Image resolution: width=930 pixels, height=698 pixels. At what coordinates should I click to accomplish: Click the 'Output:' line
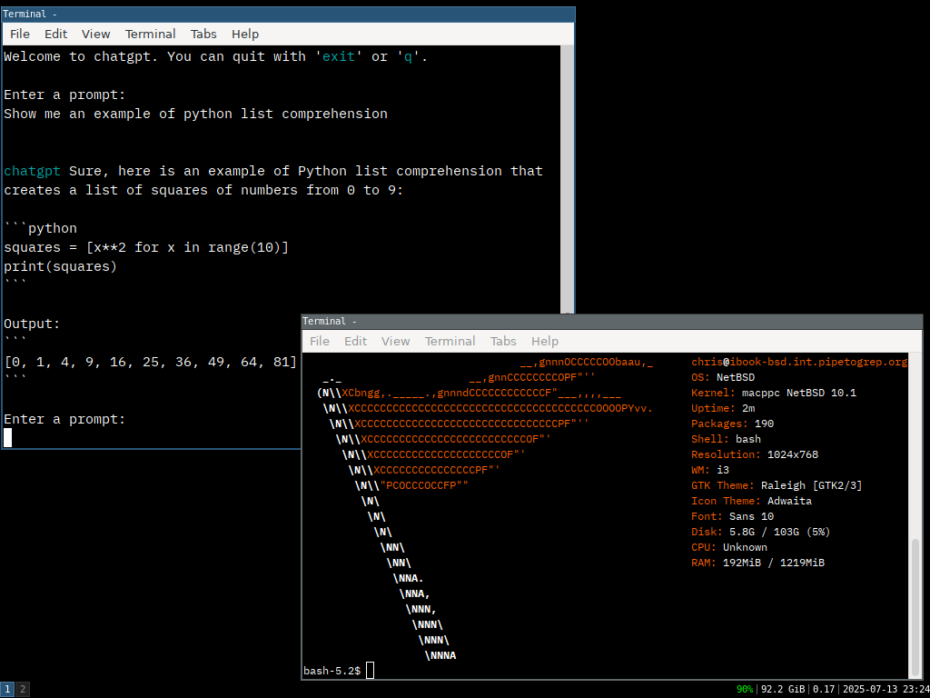coord(32,324)
